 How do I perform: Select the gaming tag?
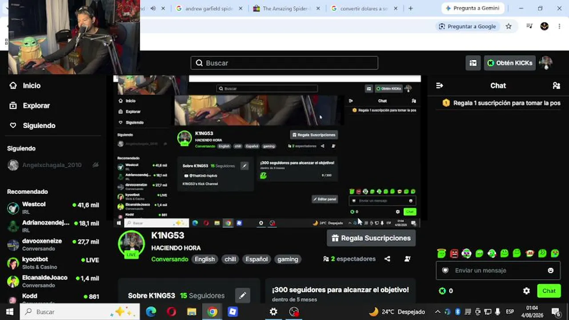[x=288, y=259]
